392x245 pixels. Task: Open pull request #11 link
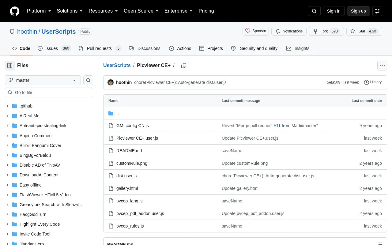pyautogui.click(x=277, y=126)
